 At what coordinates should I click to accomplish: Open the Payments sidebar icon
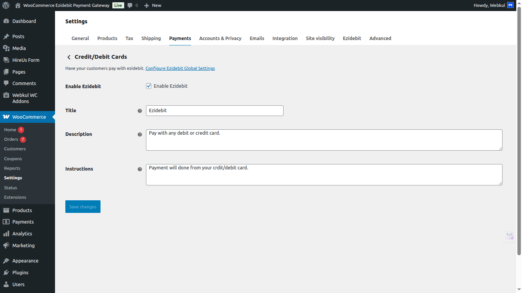pos(6,222)
